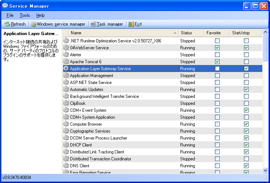Click gear icon beside Apache Tomcat 6
The width and height of the screenshot is (270, 183).
coord(66,61)
